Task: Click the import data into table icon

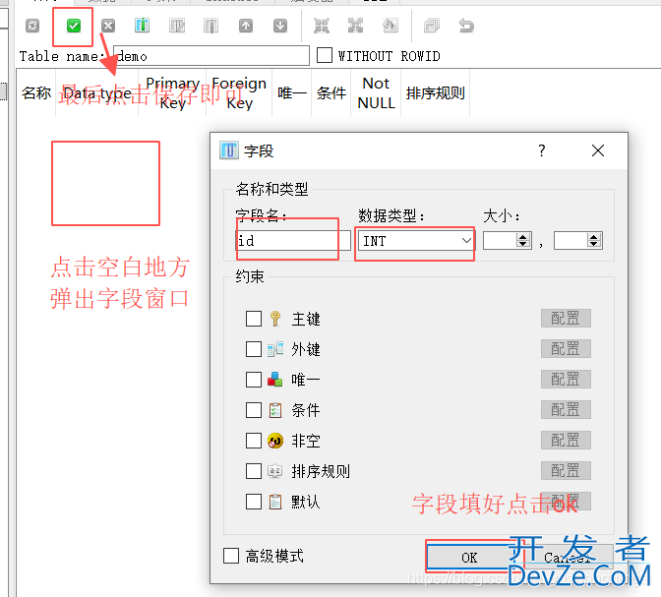Action: click(322, 27)
